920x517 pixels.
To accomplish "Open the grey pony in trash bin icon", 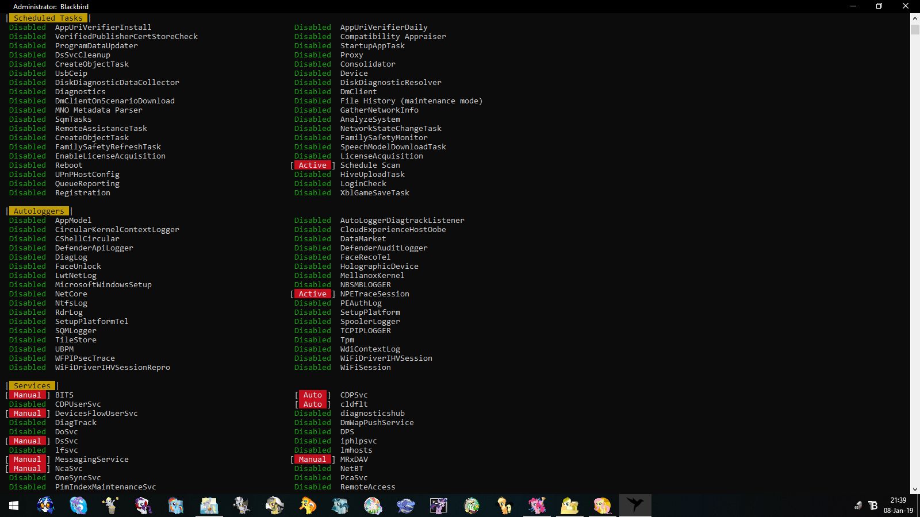I will (x=110, y=506).
